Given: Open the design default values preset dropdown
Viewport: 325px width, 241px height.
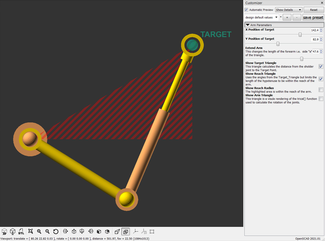Looking at the screenshot, I should [261, 18].
